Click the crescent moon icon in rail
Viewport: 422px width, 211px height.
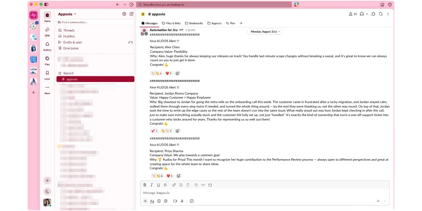[x=47, y=192]
